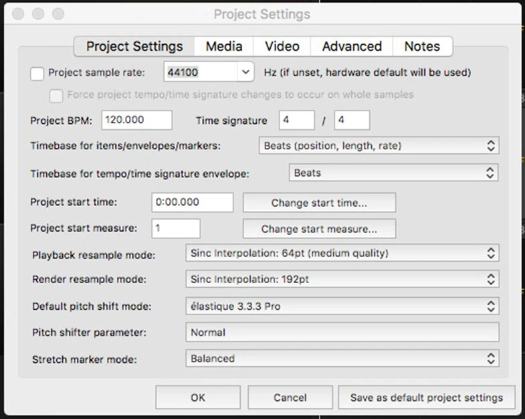Switch to the Media tab
This screenshot has width=525, height=419.
click(224, 46)
